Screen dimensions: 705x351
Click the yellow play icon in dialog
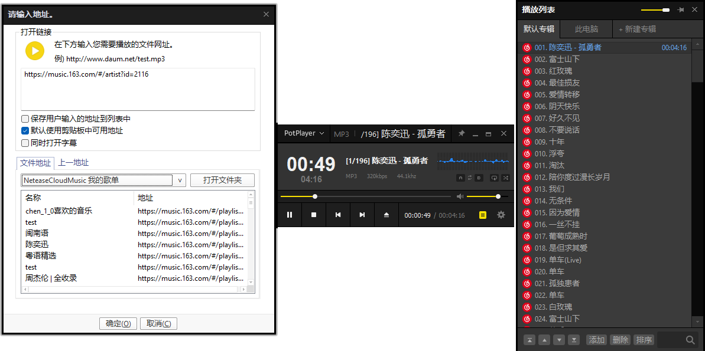click(35, 51)
